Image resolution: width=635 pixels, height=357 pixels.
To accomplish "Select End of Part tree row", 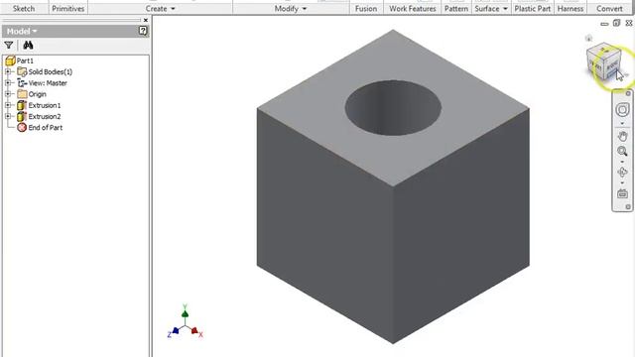I will pos(46,128).
